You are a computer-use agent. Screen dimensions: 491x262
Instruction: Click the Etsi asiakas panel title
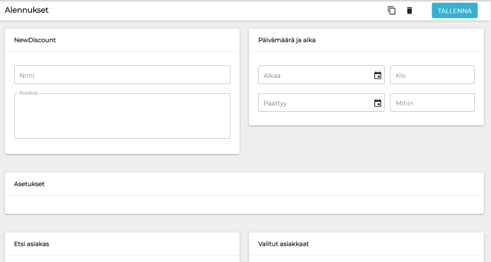[x=32, y=244]
